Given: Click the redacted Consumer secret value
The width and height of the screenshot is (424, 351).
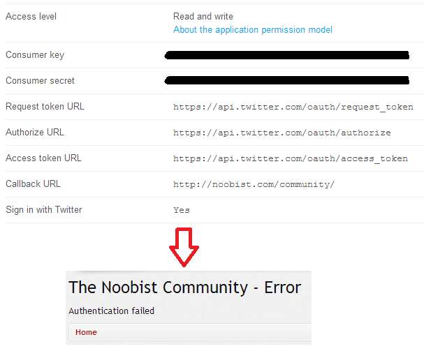Looking at the screenshot, I should 286,81.
